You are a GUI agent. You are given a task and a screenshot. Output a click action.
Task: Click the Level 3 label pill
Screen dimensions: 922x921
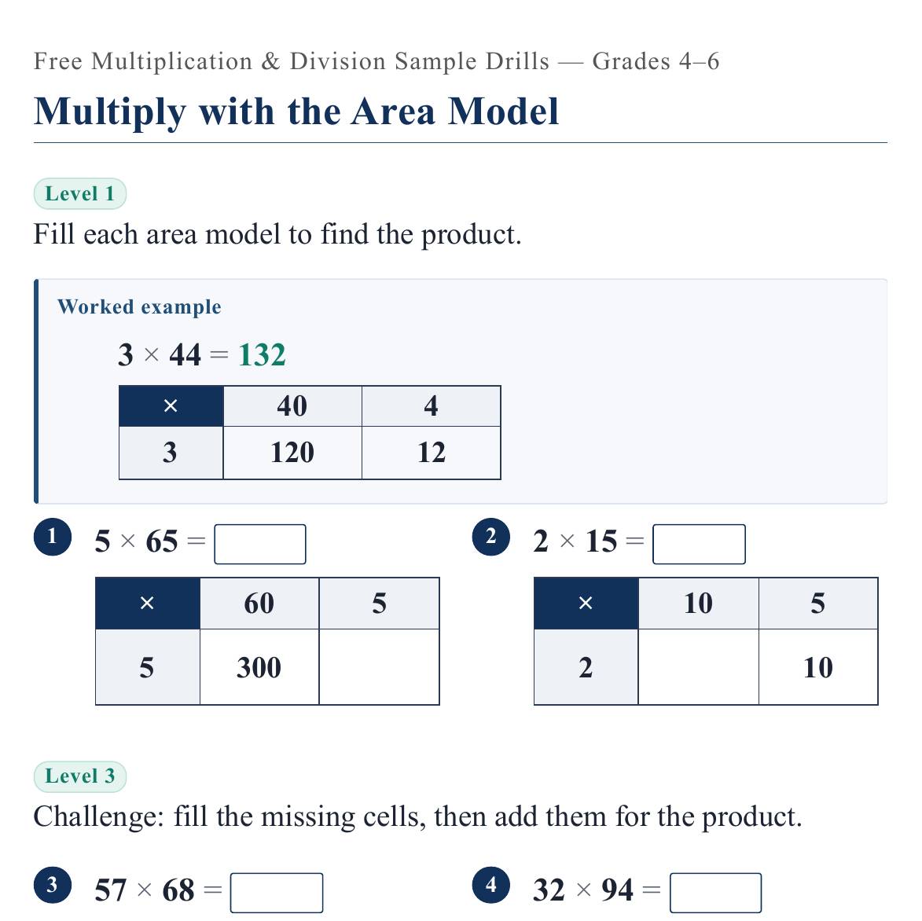[x=80, y=776]
